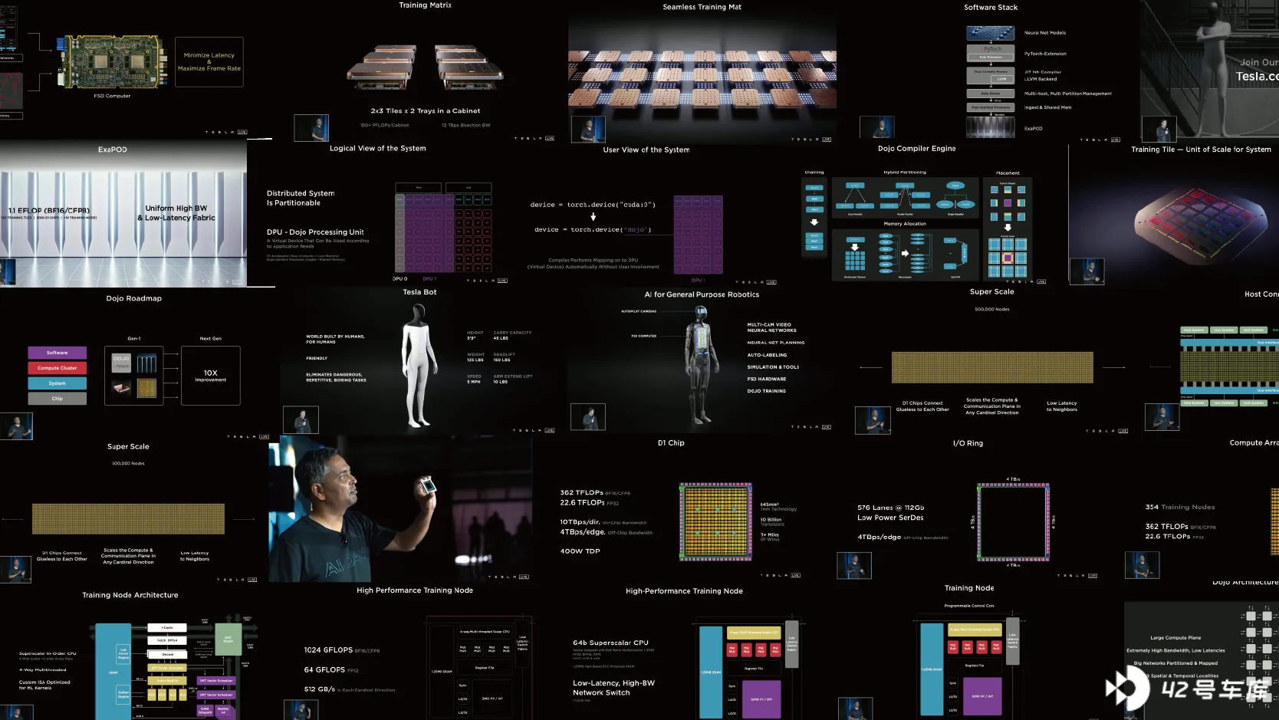Click the 10X Improvement box
1279x720 pixels.
[x=210, y=376]
